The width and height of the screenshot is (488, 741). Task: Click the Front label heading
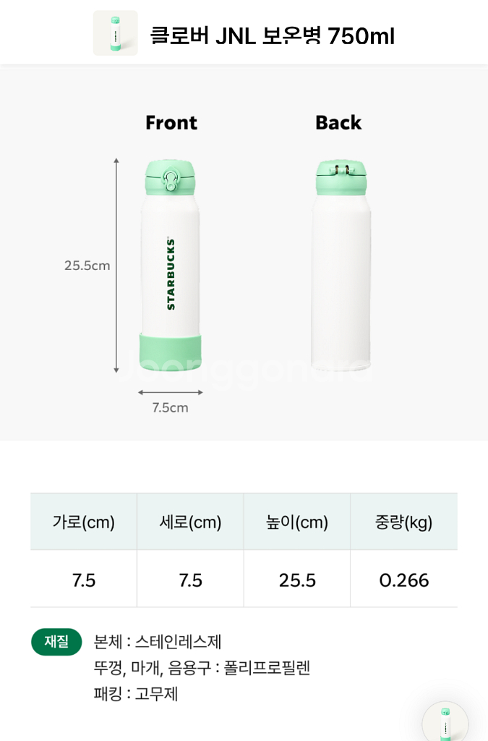tap(171, 123)
